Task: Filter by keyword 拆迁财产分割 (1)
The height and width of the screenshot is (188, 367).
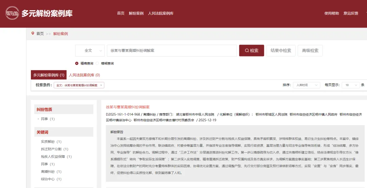Action: 54,149
